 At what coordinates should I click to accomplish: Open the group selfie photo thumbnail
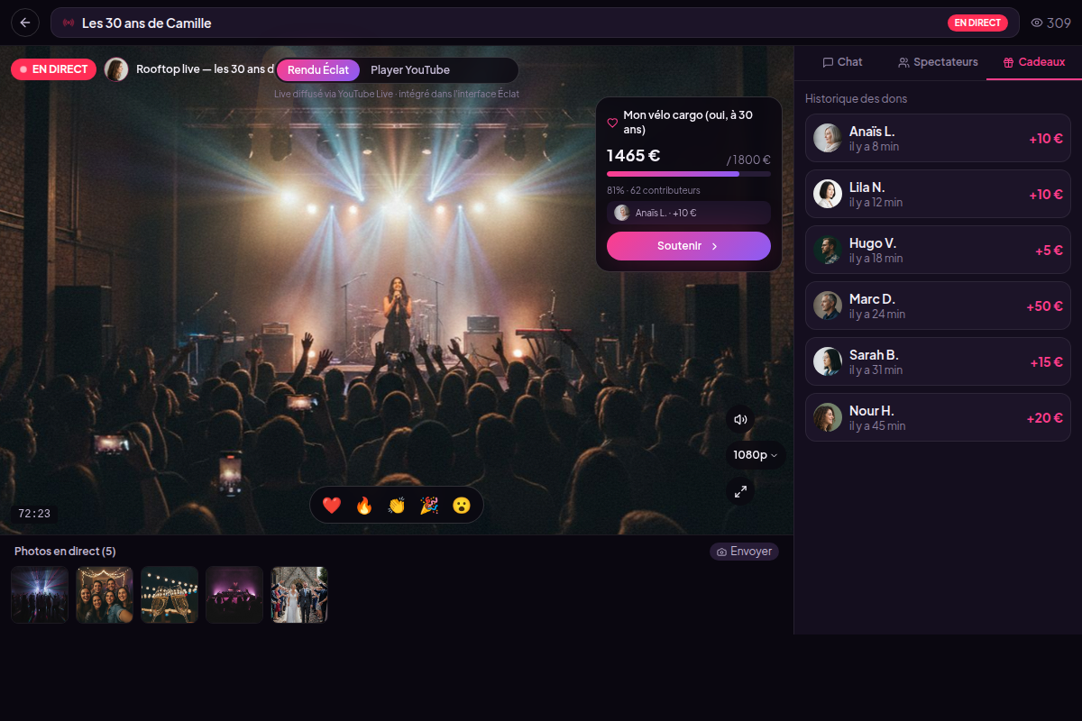tap(105, 595)
